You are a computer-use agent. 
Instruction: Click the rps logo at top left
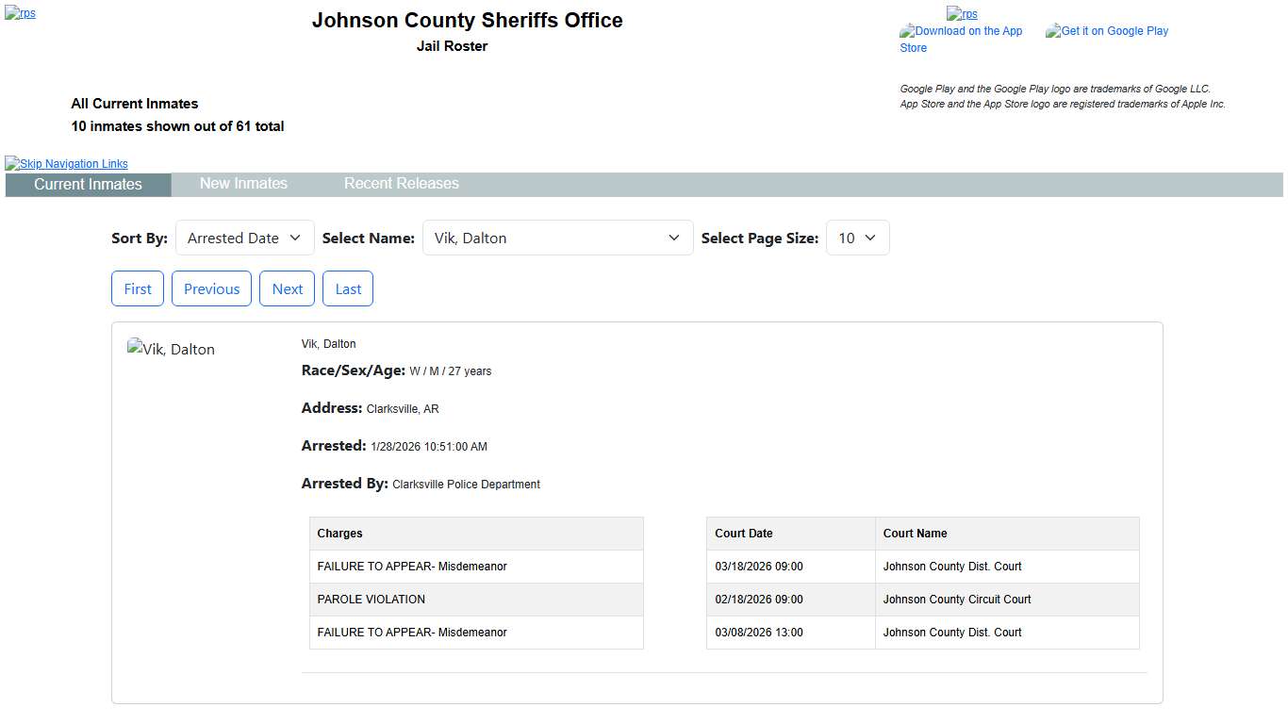(20, 14)
